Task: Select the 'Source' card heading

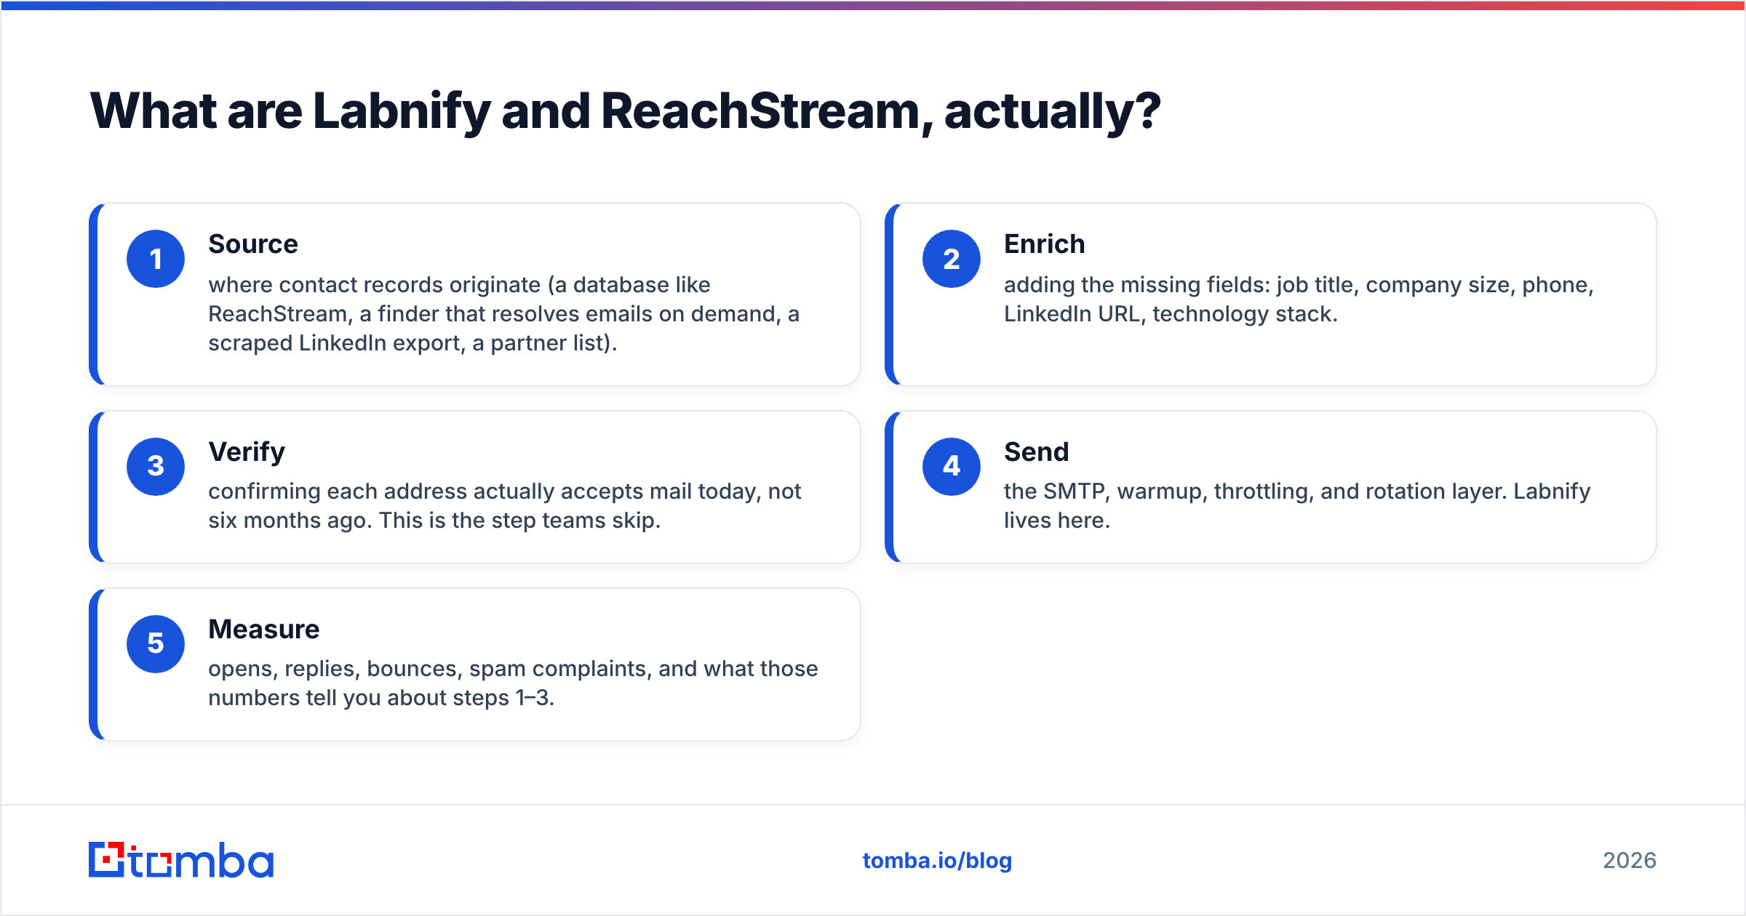Action: [x=253, y=244]
